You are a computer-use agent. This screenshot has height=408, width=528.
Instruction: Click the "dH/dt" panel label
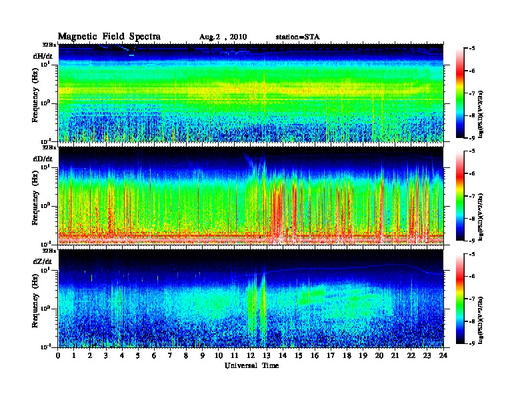pyautogui.click(x=43, y=56)
